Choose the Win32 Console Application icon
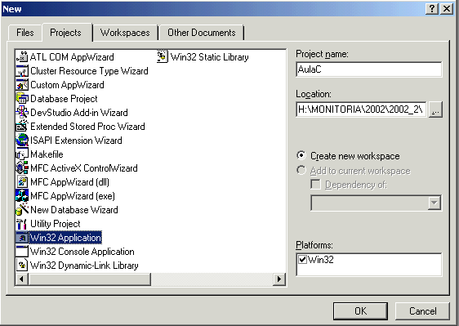Image resolution: width=459 pixels, height=326 pixels. 22,252
